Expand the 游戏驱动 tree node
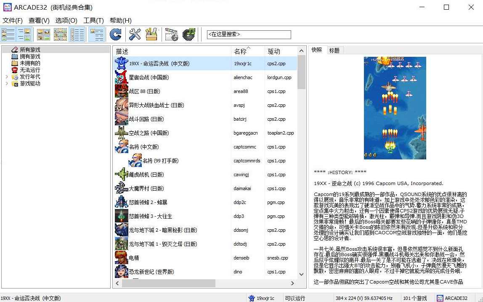Screen dimensions: 483x302 (6, 84)
